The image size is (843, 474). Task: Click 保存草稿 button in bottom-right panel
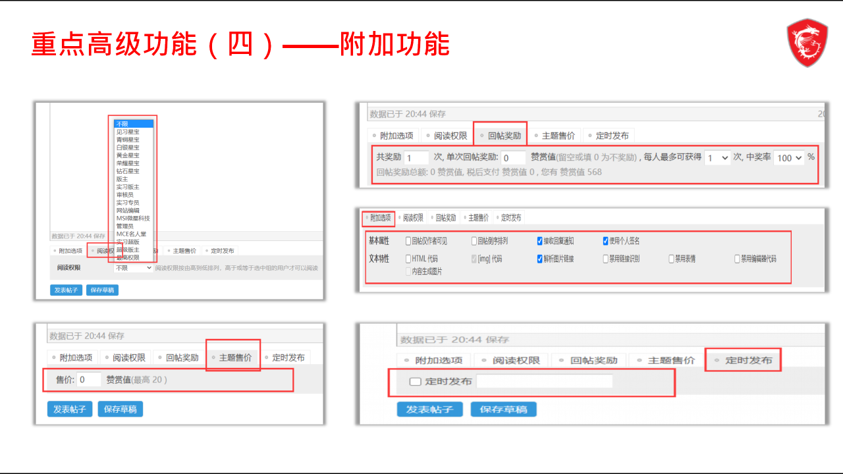pos(504,409)
